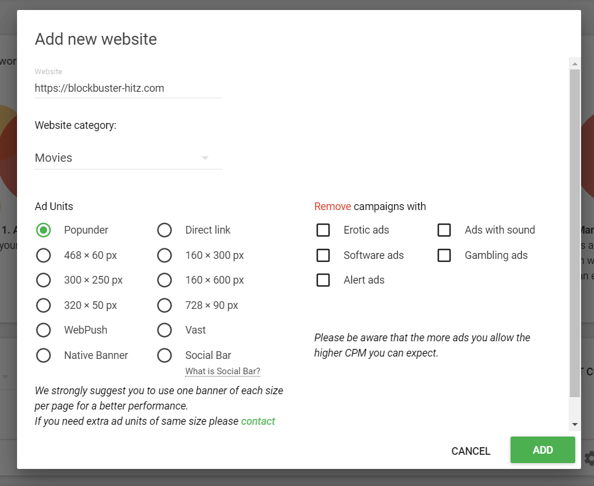This screenshot has height=486, width=594.
Task: Click the Remove campaigns with label
Action: click(370, 207)
